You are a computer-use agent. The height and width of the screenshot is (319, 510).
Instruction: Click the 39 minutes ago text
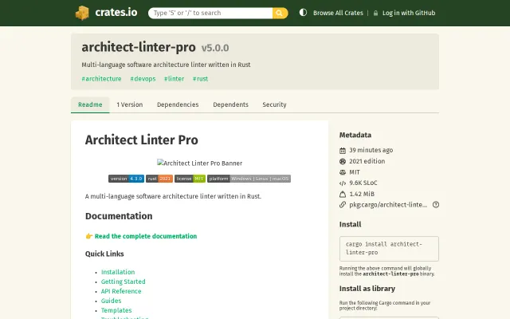pyautogui.click(x=371, y=151)
